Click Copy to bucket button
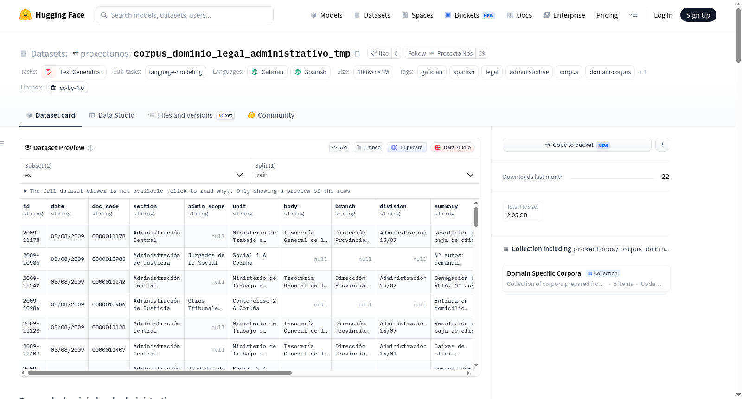Image resolution: width=742 pixels, height=399 pixels. pos(577,145)
